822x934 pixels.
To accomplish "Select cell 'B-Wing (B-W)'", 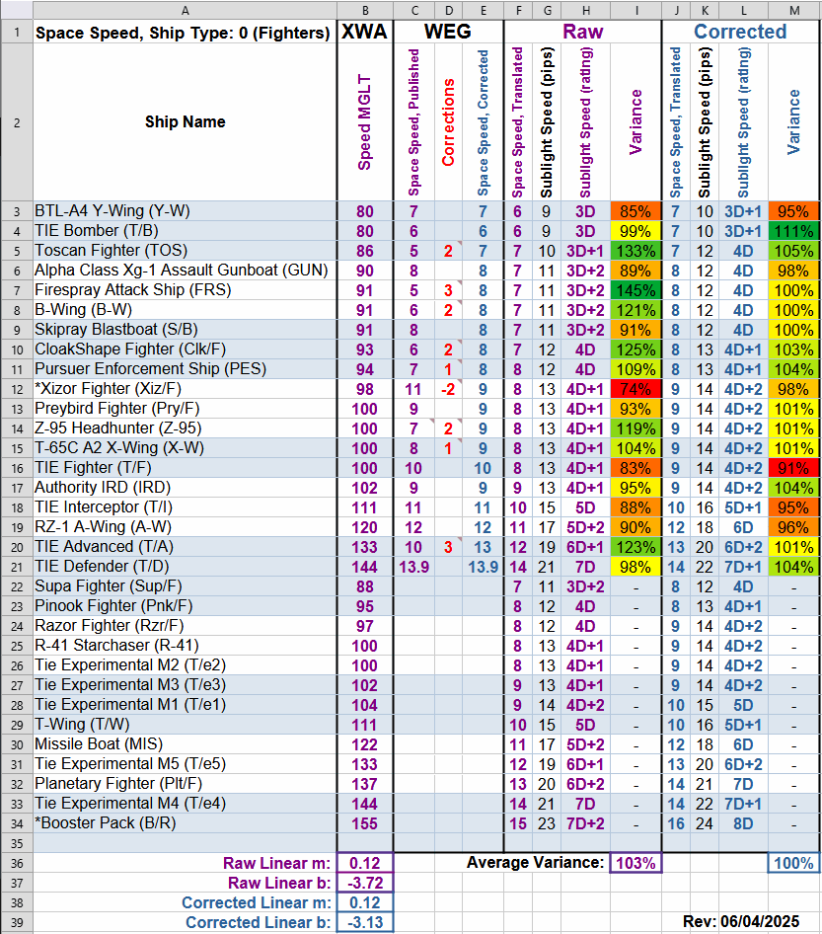I will (186, 310).
